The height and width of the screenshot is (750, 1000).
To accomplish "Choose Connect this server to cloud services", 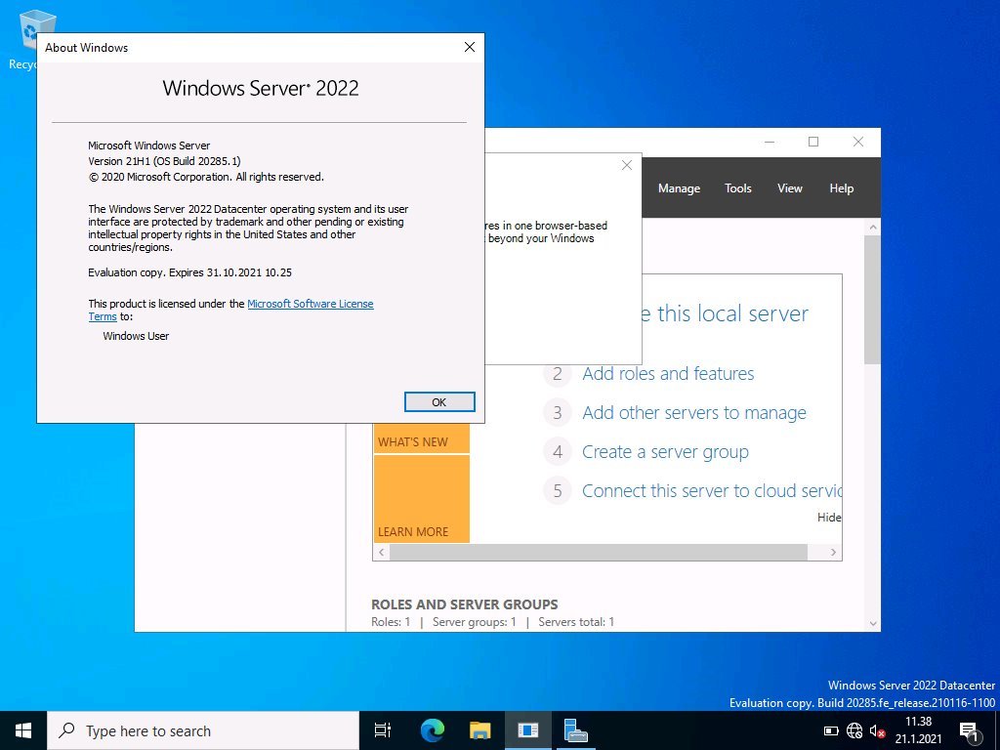I will click(x=712, y=491).
